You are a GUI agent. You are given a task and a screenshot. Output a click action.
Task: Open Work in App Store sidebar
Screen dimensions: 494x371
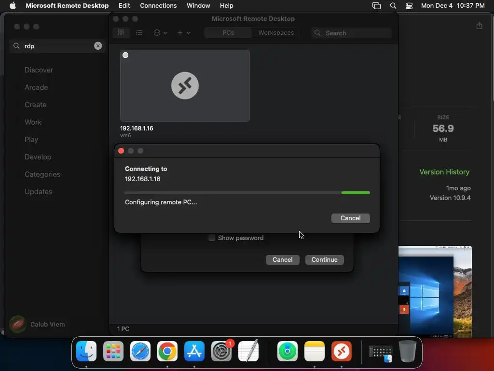point(33,122)
